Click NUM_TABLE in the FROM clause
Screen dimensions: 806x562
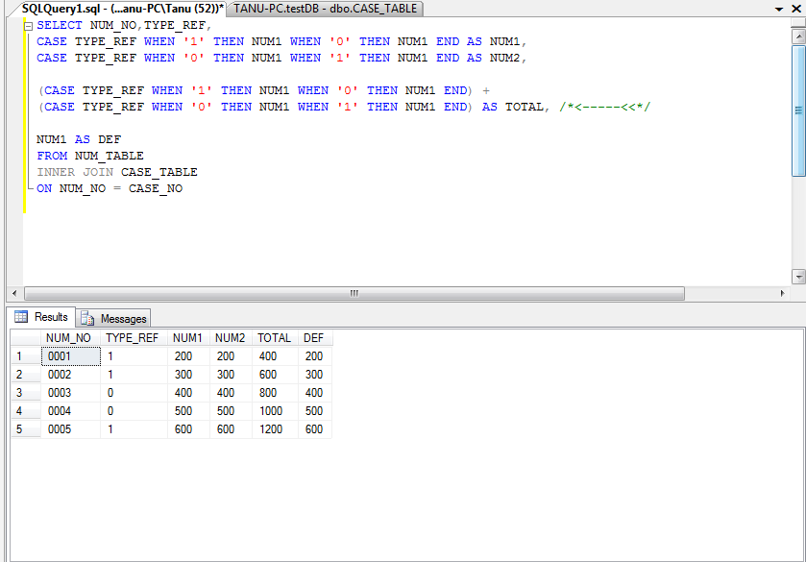pos(109,156)
